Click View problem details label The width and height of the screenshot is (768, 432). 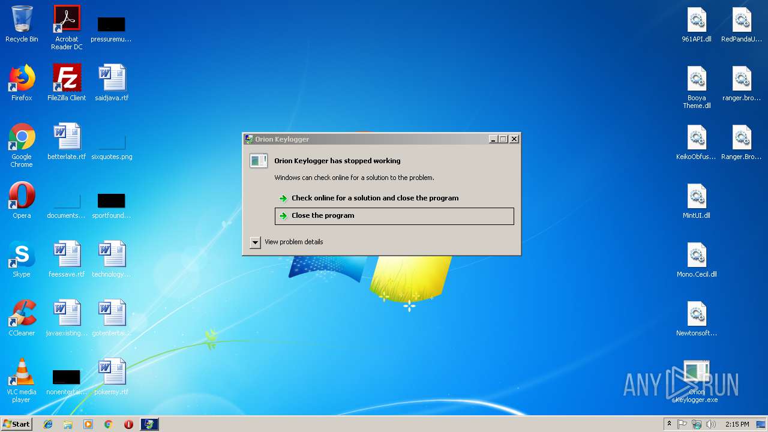[294, 242]
